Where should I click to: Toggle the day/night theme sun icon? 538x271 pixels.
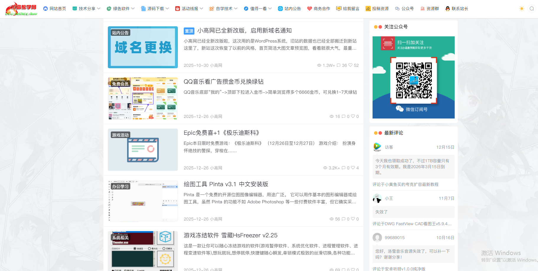(x=522, y=9)
